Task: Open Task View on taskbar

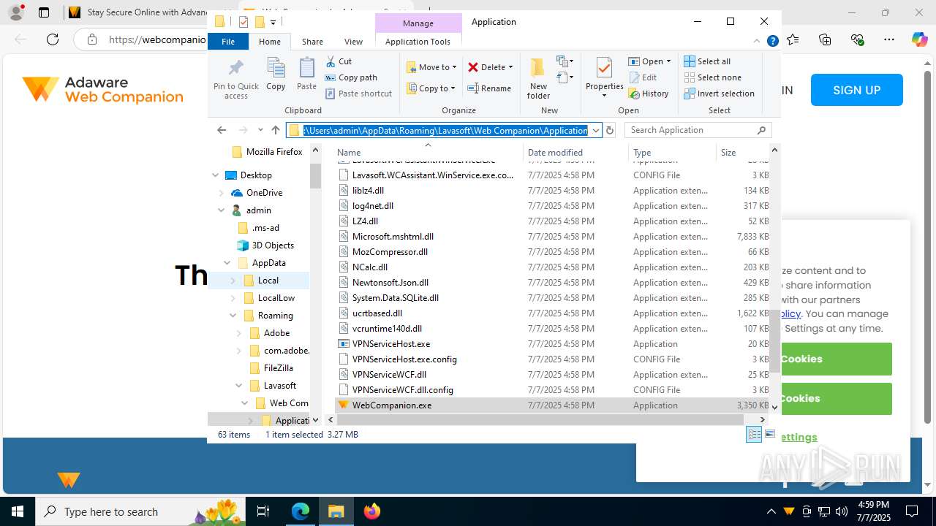Action: click(x=263, y=511)
